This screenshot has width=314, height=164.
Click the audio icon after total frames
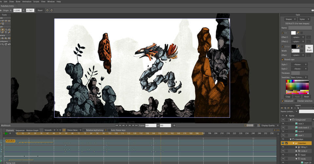point(174,125)
